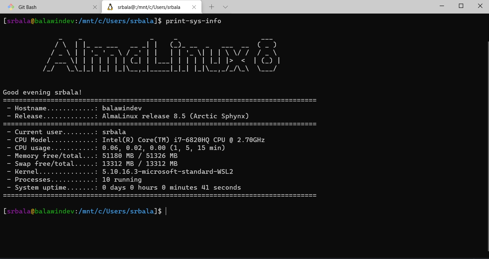This screenshot has width=489, height=259.
Task: Maximize the terminal window
Action: (461, 6)
